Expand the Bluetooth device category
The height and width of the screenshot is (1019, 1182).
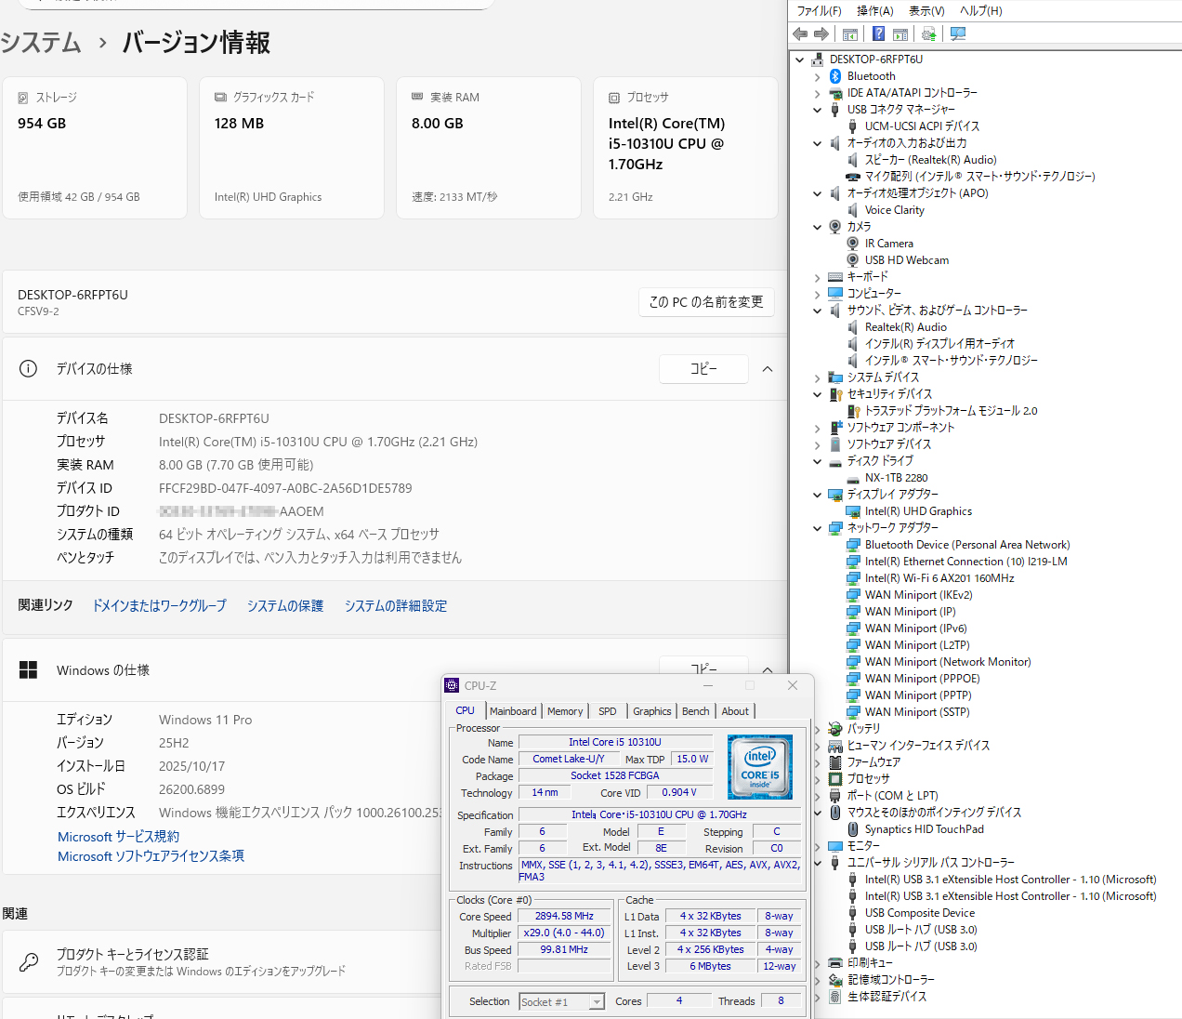818,76
